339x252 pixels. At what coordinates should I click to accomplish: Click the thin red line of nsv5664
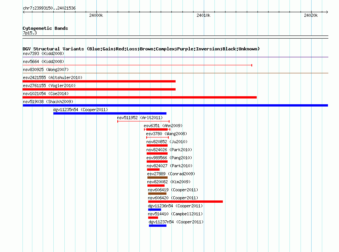[x=137, y=65]
